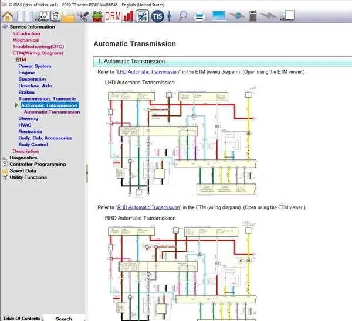Screen dimensions: 352x321
Task: Click the Utility Functions tools icon in sidebar
Action: pyautogui.click(x=5, y=177)
